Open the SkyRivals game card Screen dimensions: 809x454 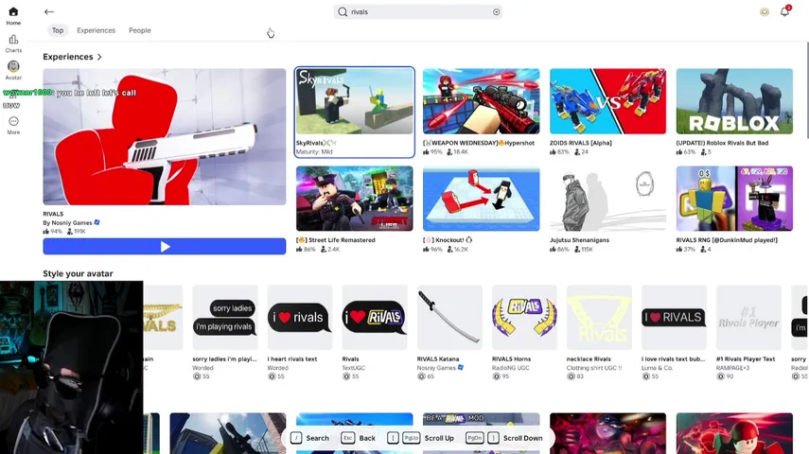355,112
